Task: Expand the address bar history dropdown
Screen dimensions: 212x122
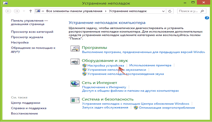Action: click(x=163, y=11)
